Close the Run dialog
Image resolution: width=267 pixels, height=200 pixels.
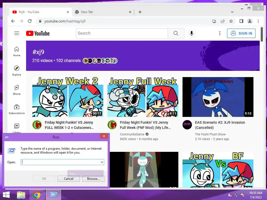click(x=104, y=136)
